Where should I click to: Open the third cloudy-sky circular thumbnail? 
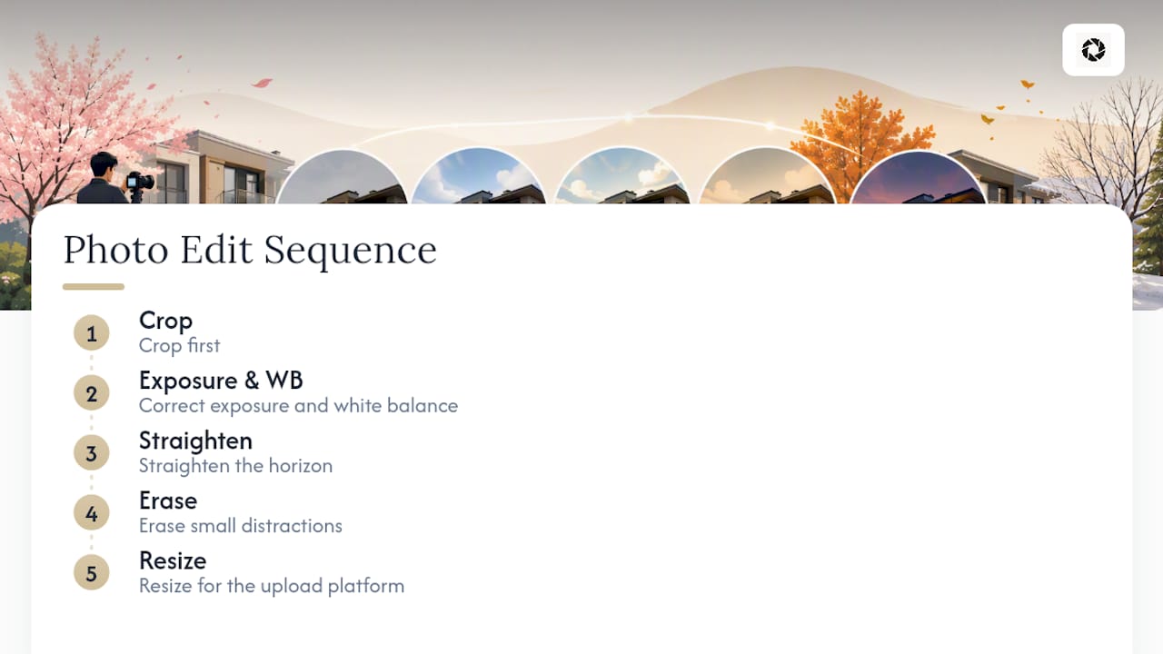(621, 176)
